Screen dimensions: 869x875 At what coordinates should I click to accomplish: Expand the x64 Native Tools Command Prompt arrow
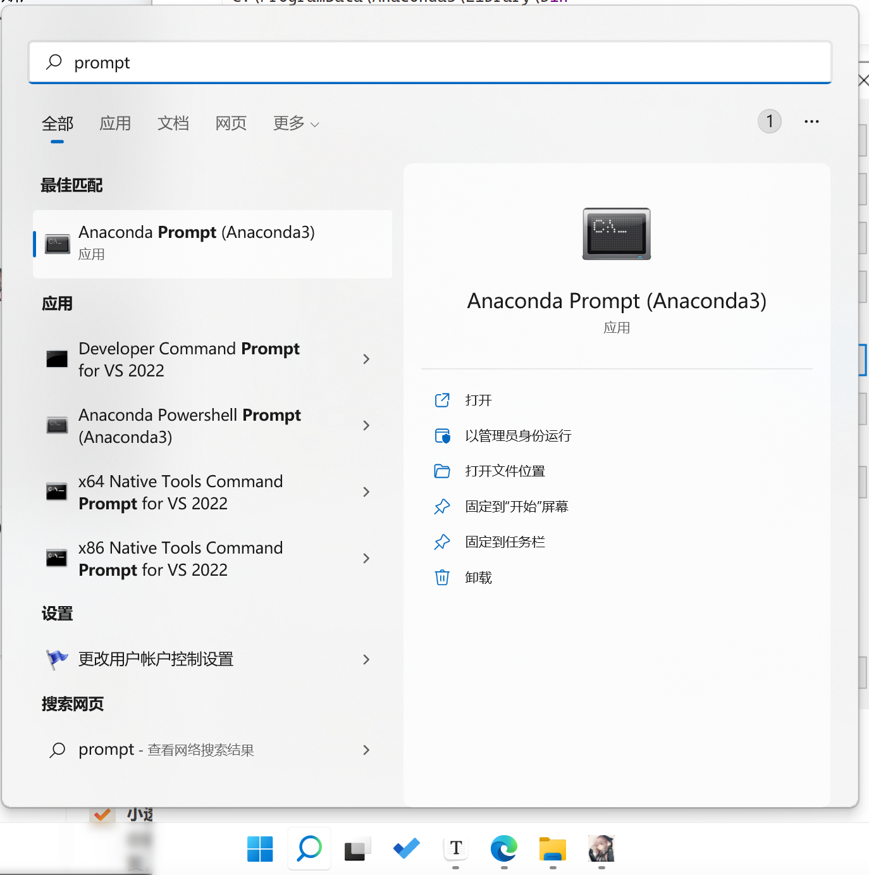pos(366,492)
